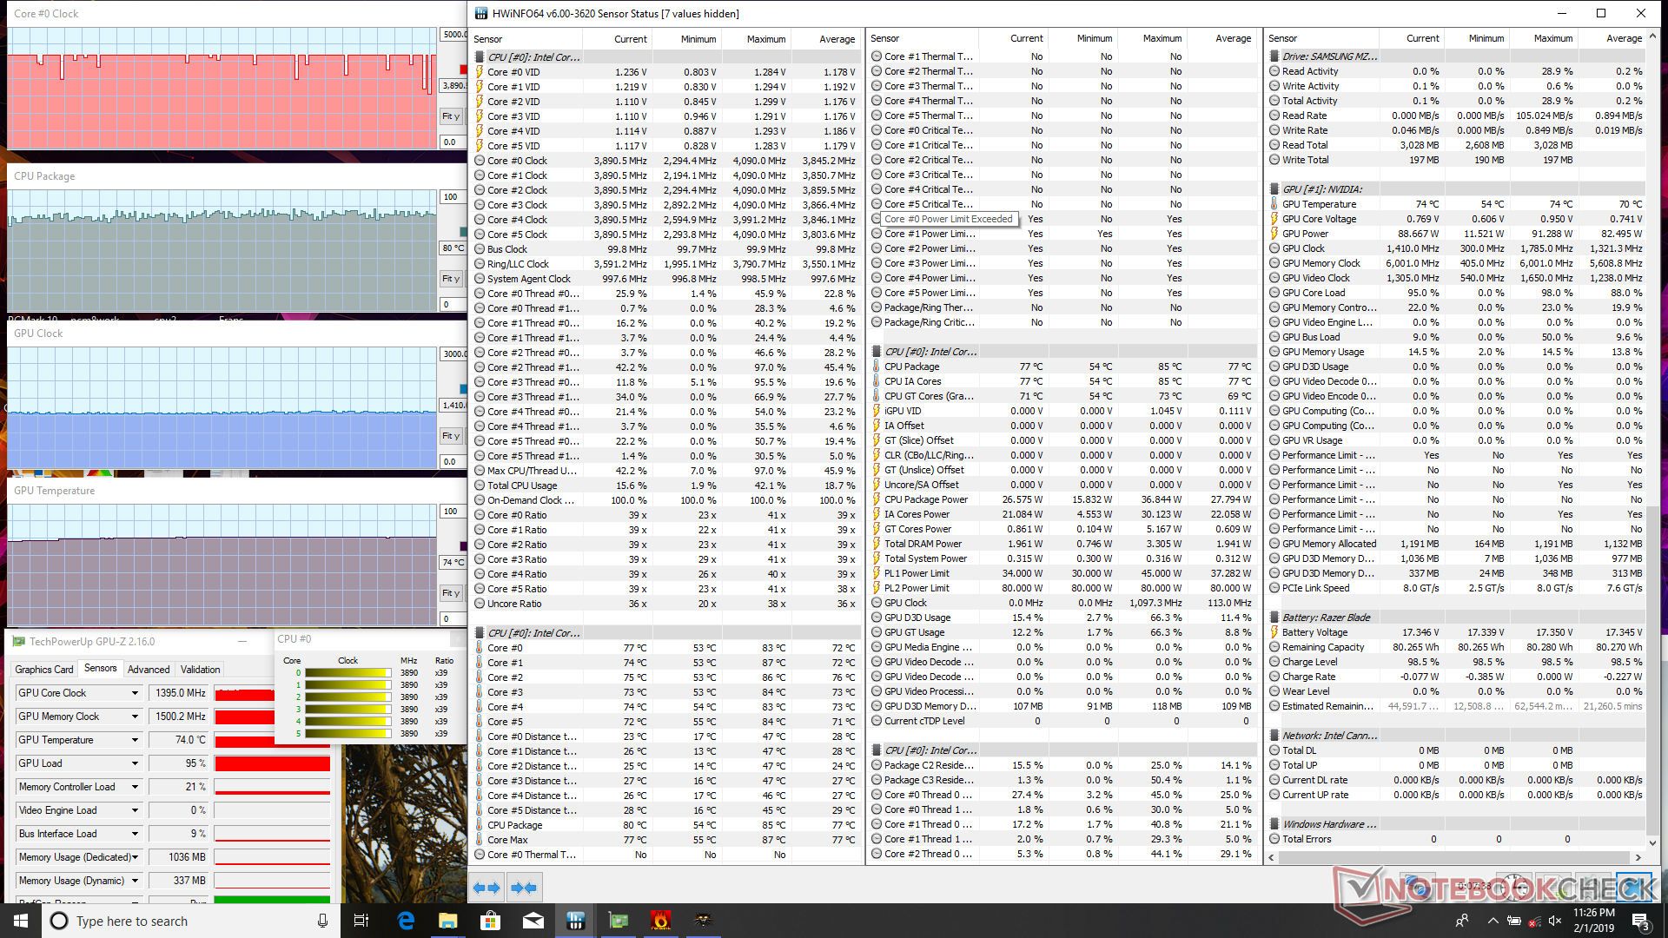Click the 3000.0 max field in GPU Clock graph
Viewport: 1668px width, 938px height.
click(453, 353)
